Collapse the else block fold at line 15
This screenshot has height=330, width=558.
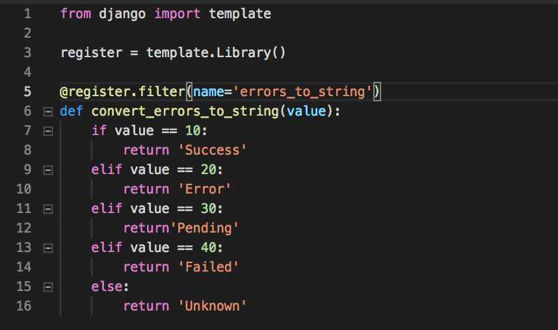click(48, 287)
